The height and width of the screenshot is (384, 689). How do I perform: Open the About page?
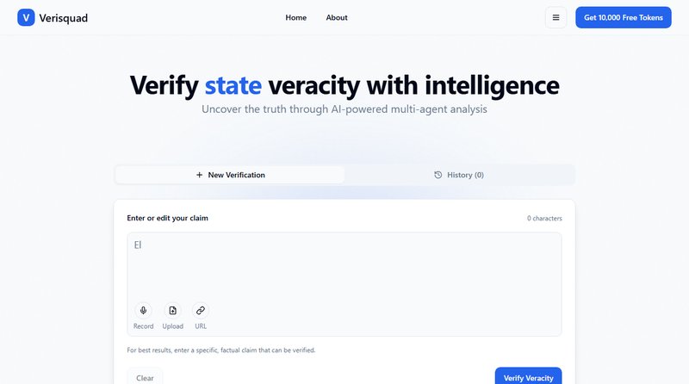point(337,17)
